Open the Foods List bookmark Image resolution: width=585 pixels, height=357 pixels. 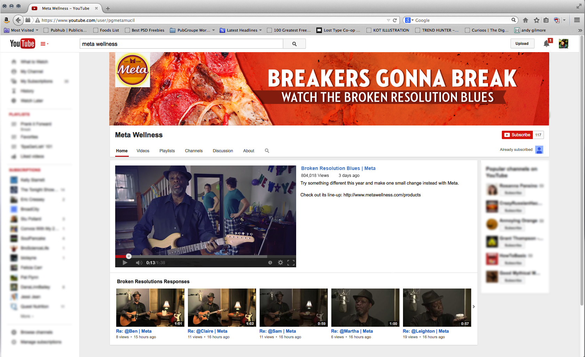[106, 30]
